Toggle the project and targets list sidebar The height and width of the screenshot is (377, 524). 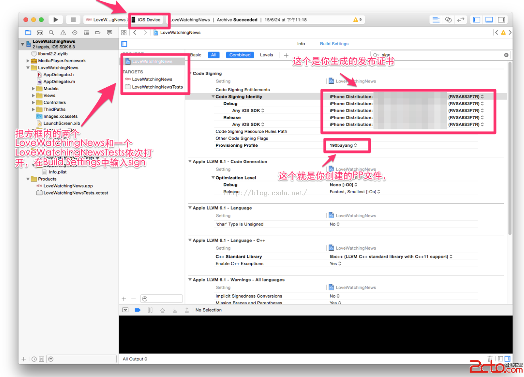[x=124, y=44]
